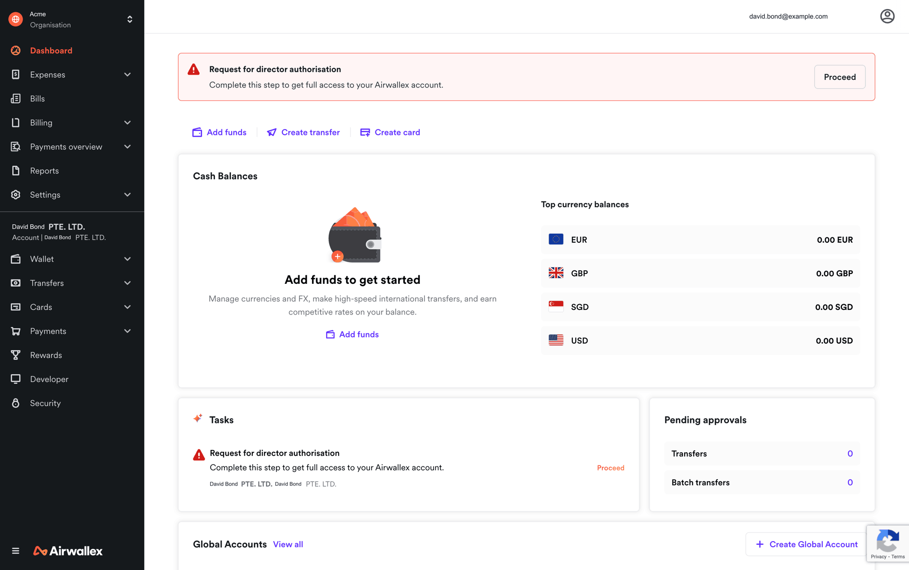Open the user profile avatar icon
Image resolution: width=909 pixels, height=570 pixels.
coord(887,16)
